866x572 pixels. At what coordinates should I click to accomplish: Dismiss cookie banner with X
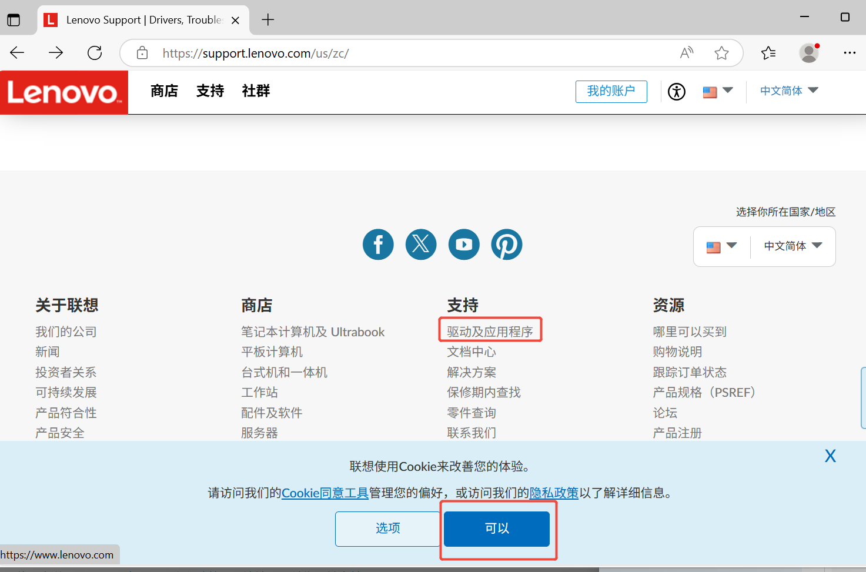coord(830,456)
